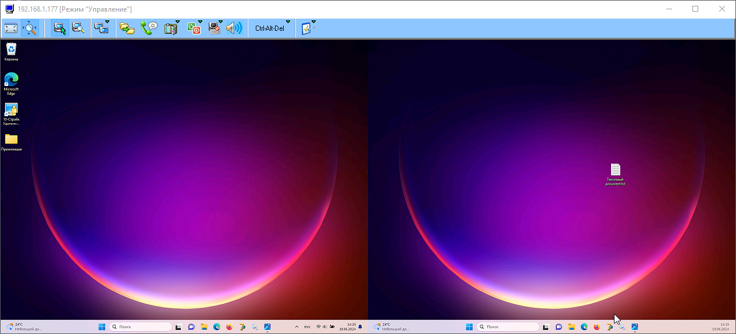Open the Start menu on the right monitor's taskbar
The width and height of the screenshot is (736, 334).
point(468,327)
